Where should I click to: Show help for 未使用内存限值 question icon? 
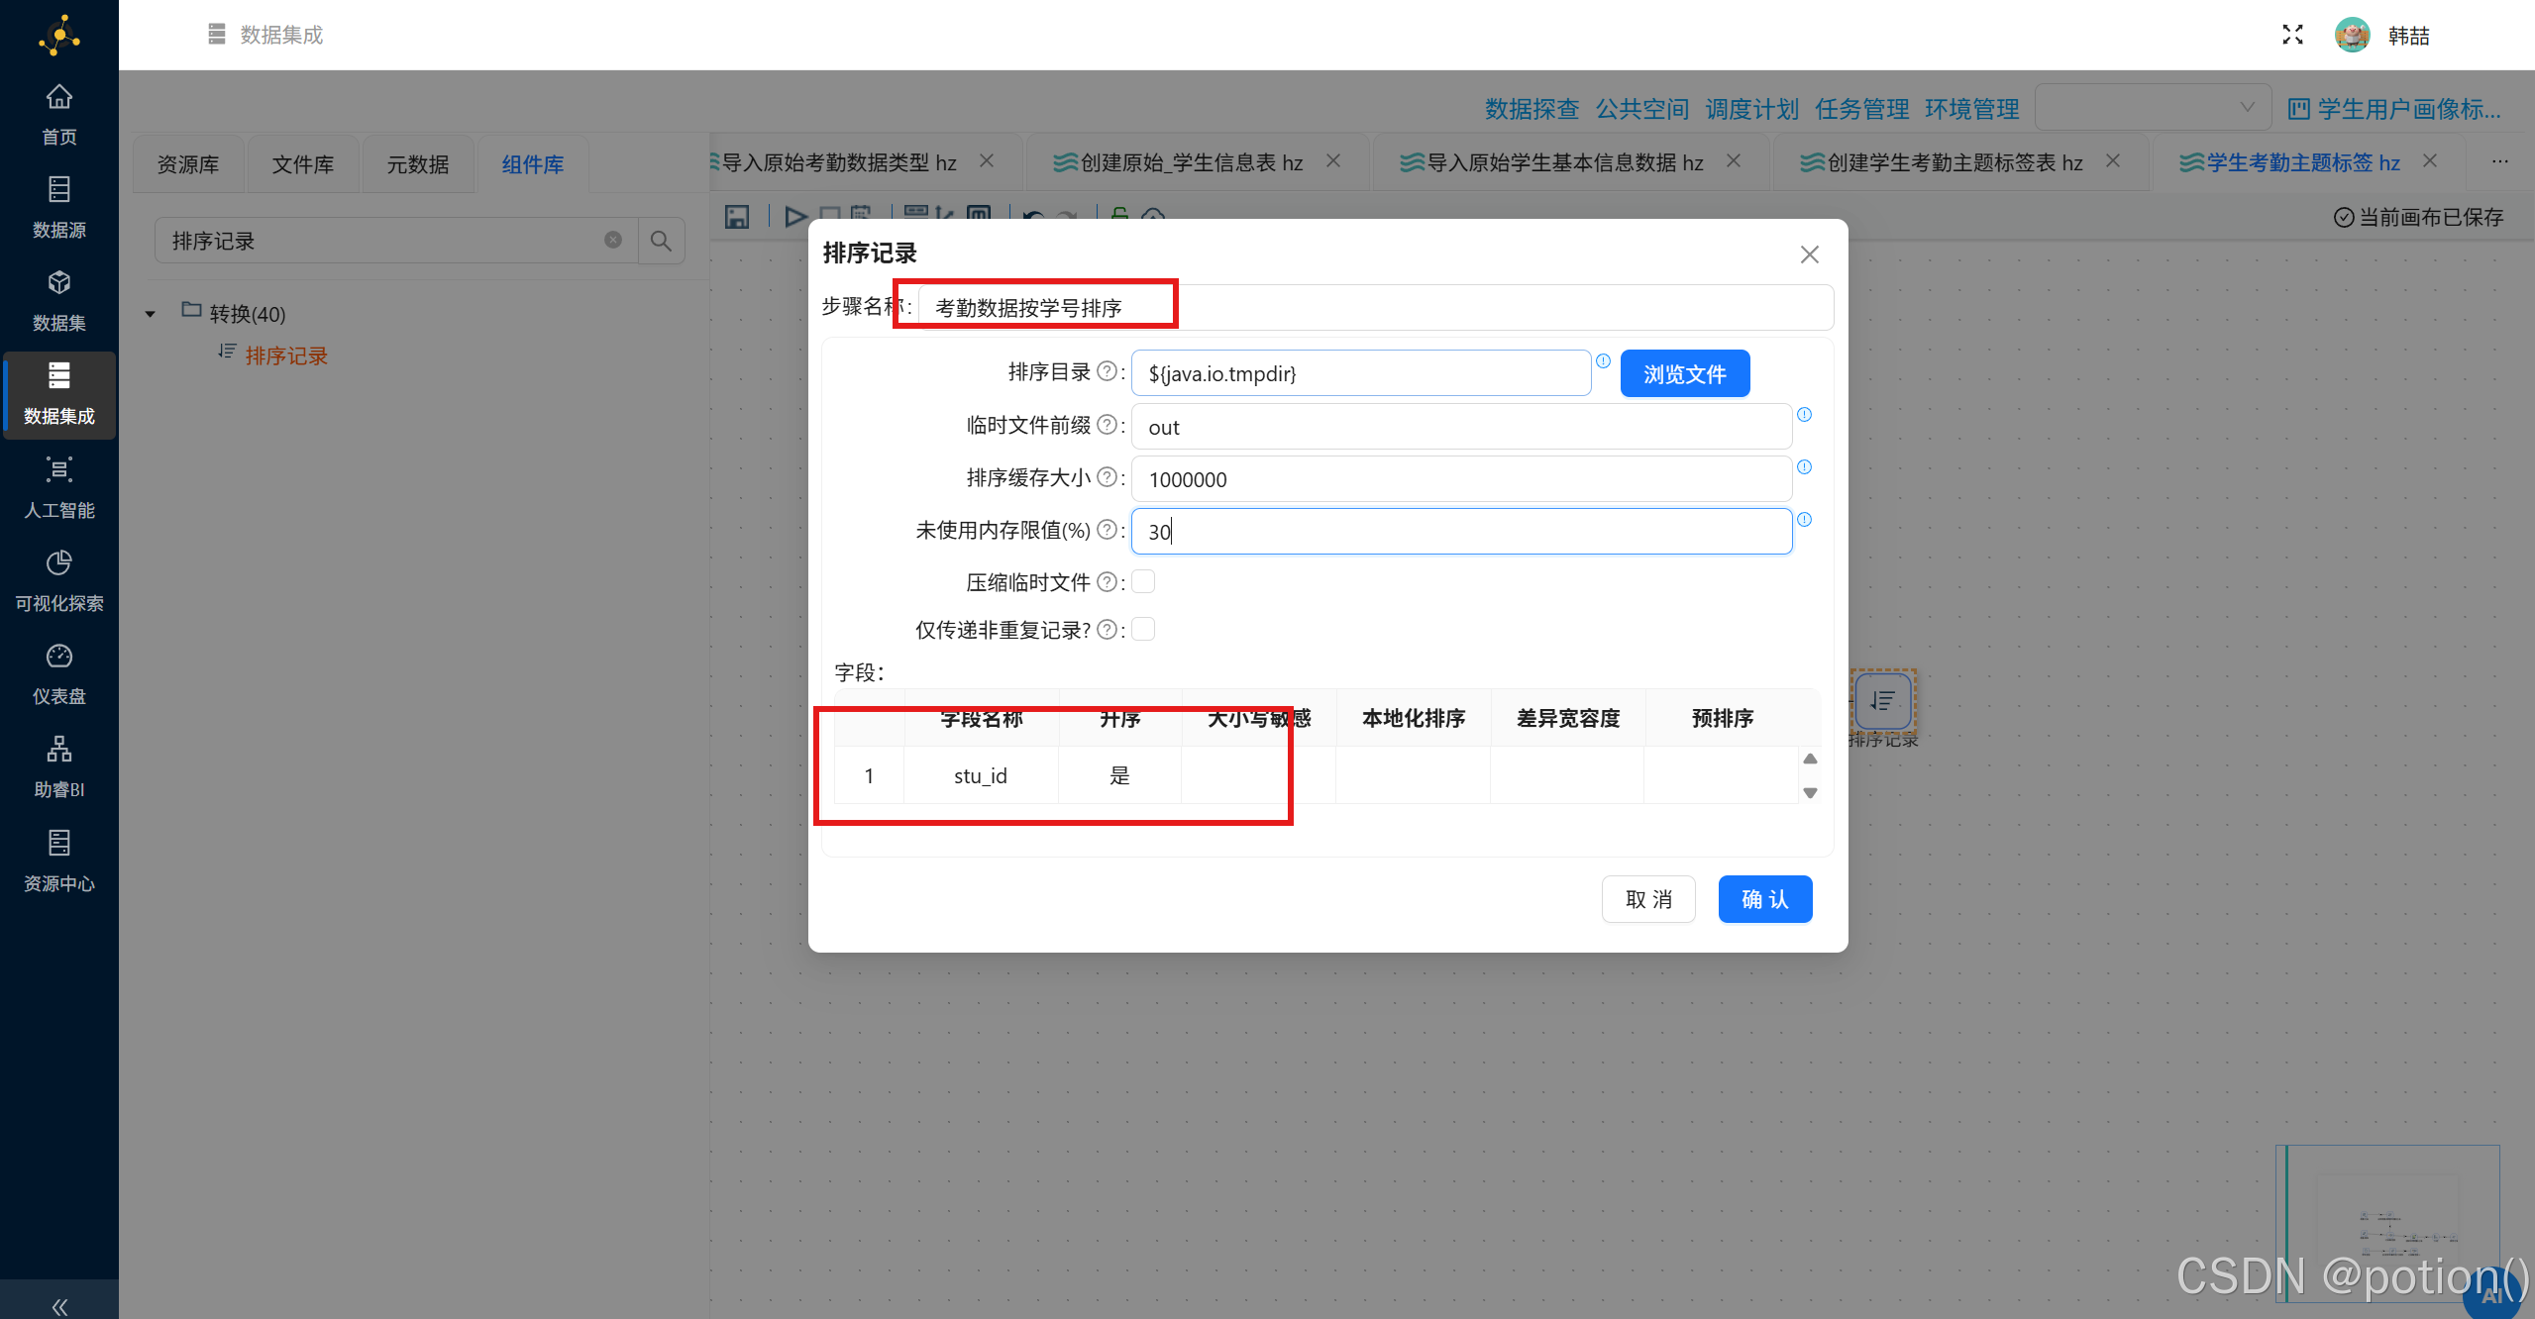click(1108, 530)
